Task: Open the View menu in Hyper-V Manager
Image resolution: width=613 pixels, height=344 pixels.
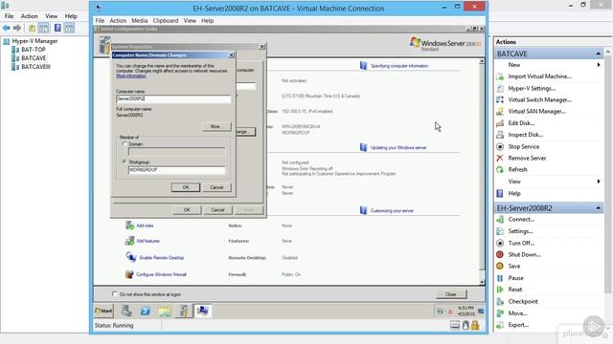Action: [x=51, y=16]
